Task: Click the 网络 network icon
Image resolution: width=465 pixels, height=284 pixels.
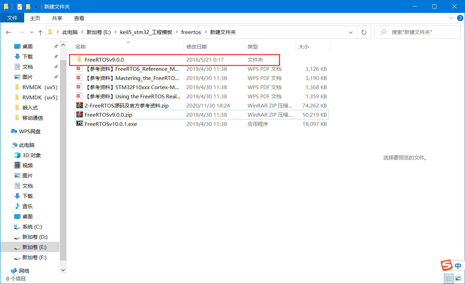Action: click(14, 271)
